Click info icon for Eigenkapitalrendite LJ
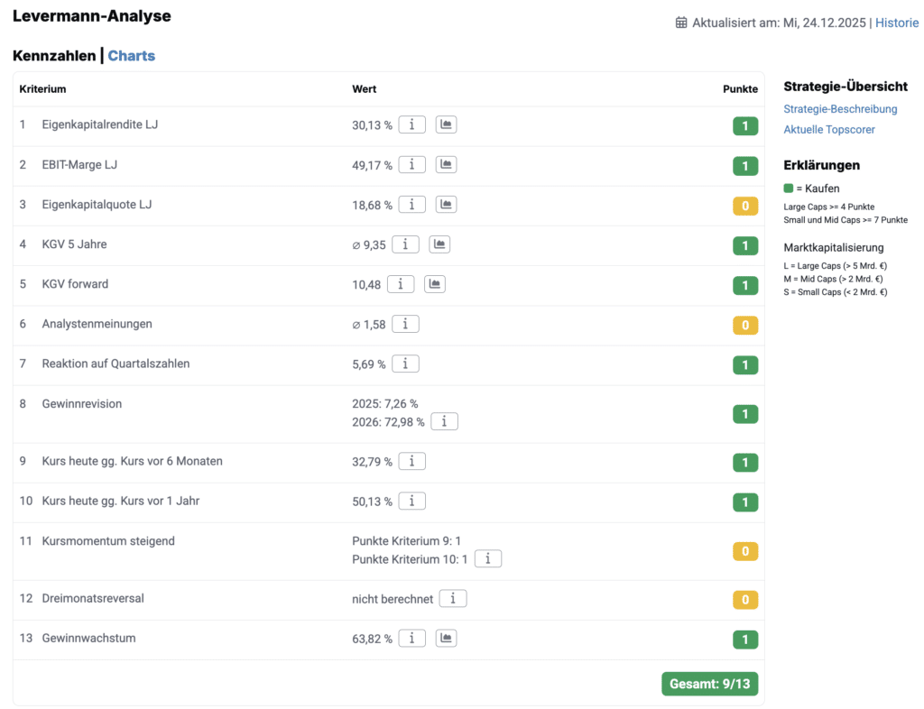The height and width of the screenshot is (709, 924). tap(411, 124)
